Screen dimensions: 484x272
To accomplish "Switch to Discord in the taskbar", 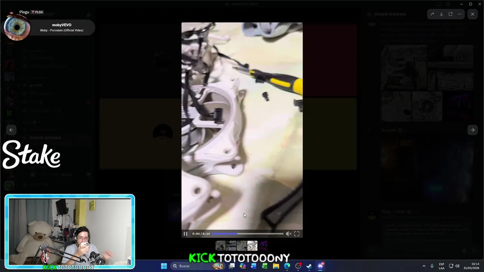I will 320,266.
